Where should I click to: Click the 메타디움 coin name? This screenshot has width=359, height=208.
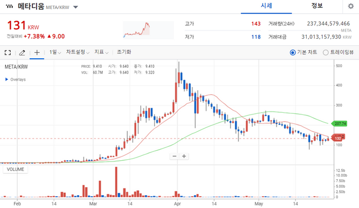(x=31, y=6)
